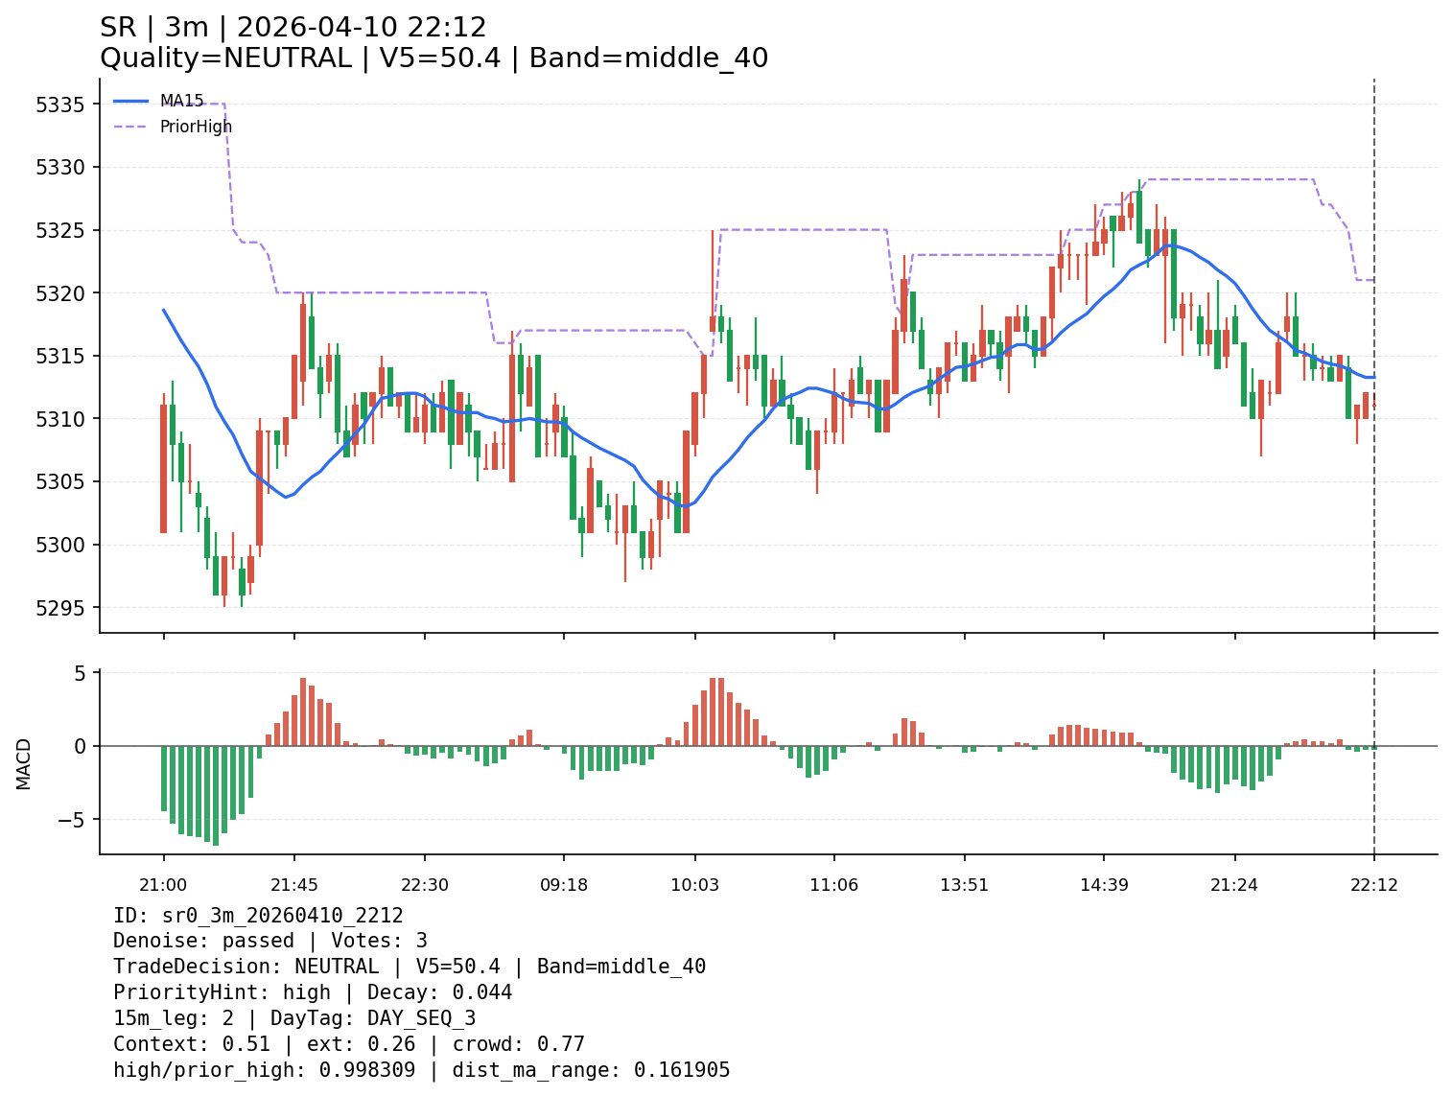Viewport: 1452px width, 1096px height.
Task: Click the PriorHigh legend entry
Action: pyautogui.click(x=196, y=127)
